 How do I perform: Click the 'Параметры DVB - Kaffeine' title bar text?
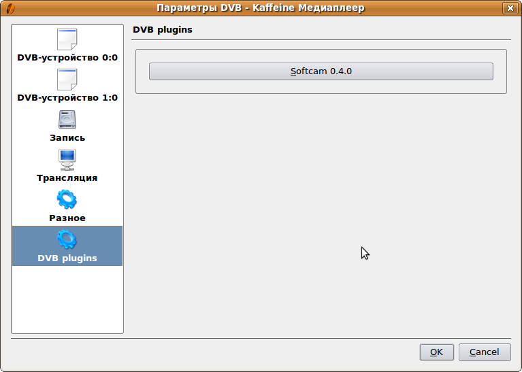[261, 8]
